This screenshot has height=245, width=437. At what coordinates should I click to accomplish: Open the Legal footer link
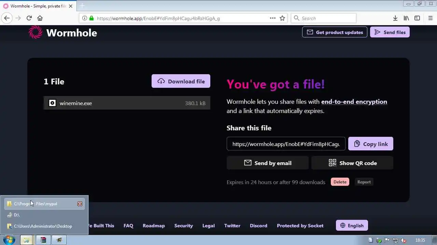pos(209,226)
